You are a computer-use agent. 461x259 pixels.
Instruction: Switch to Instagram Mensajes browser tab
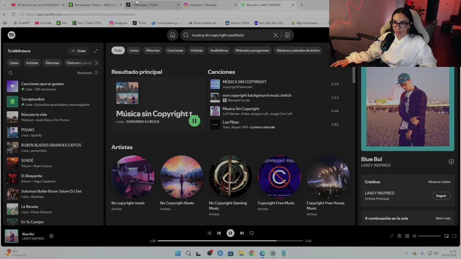[x=210, y=5]
